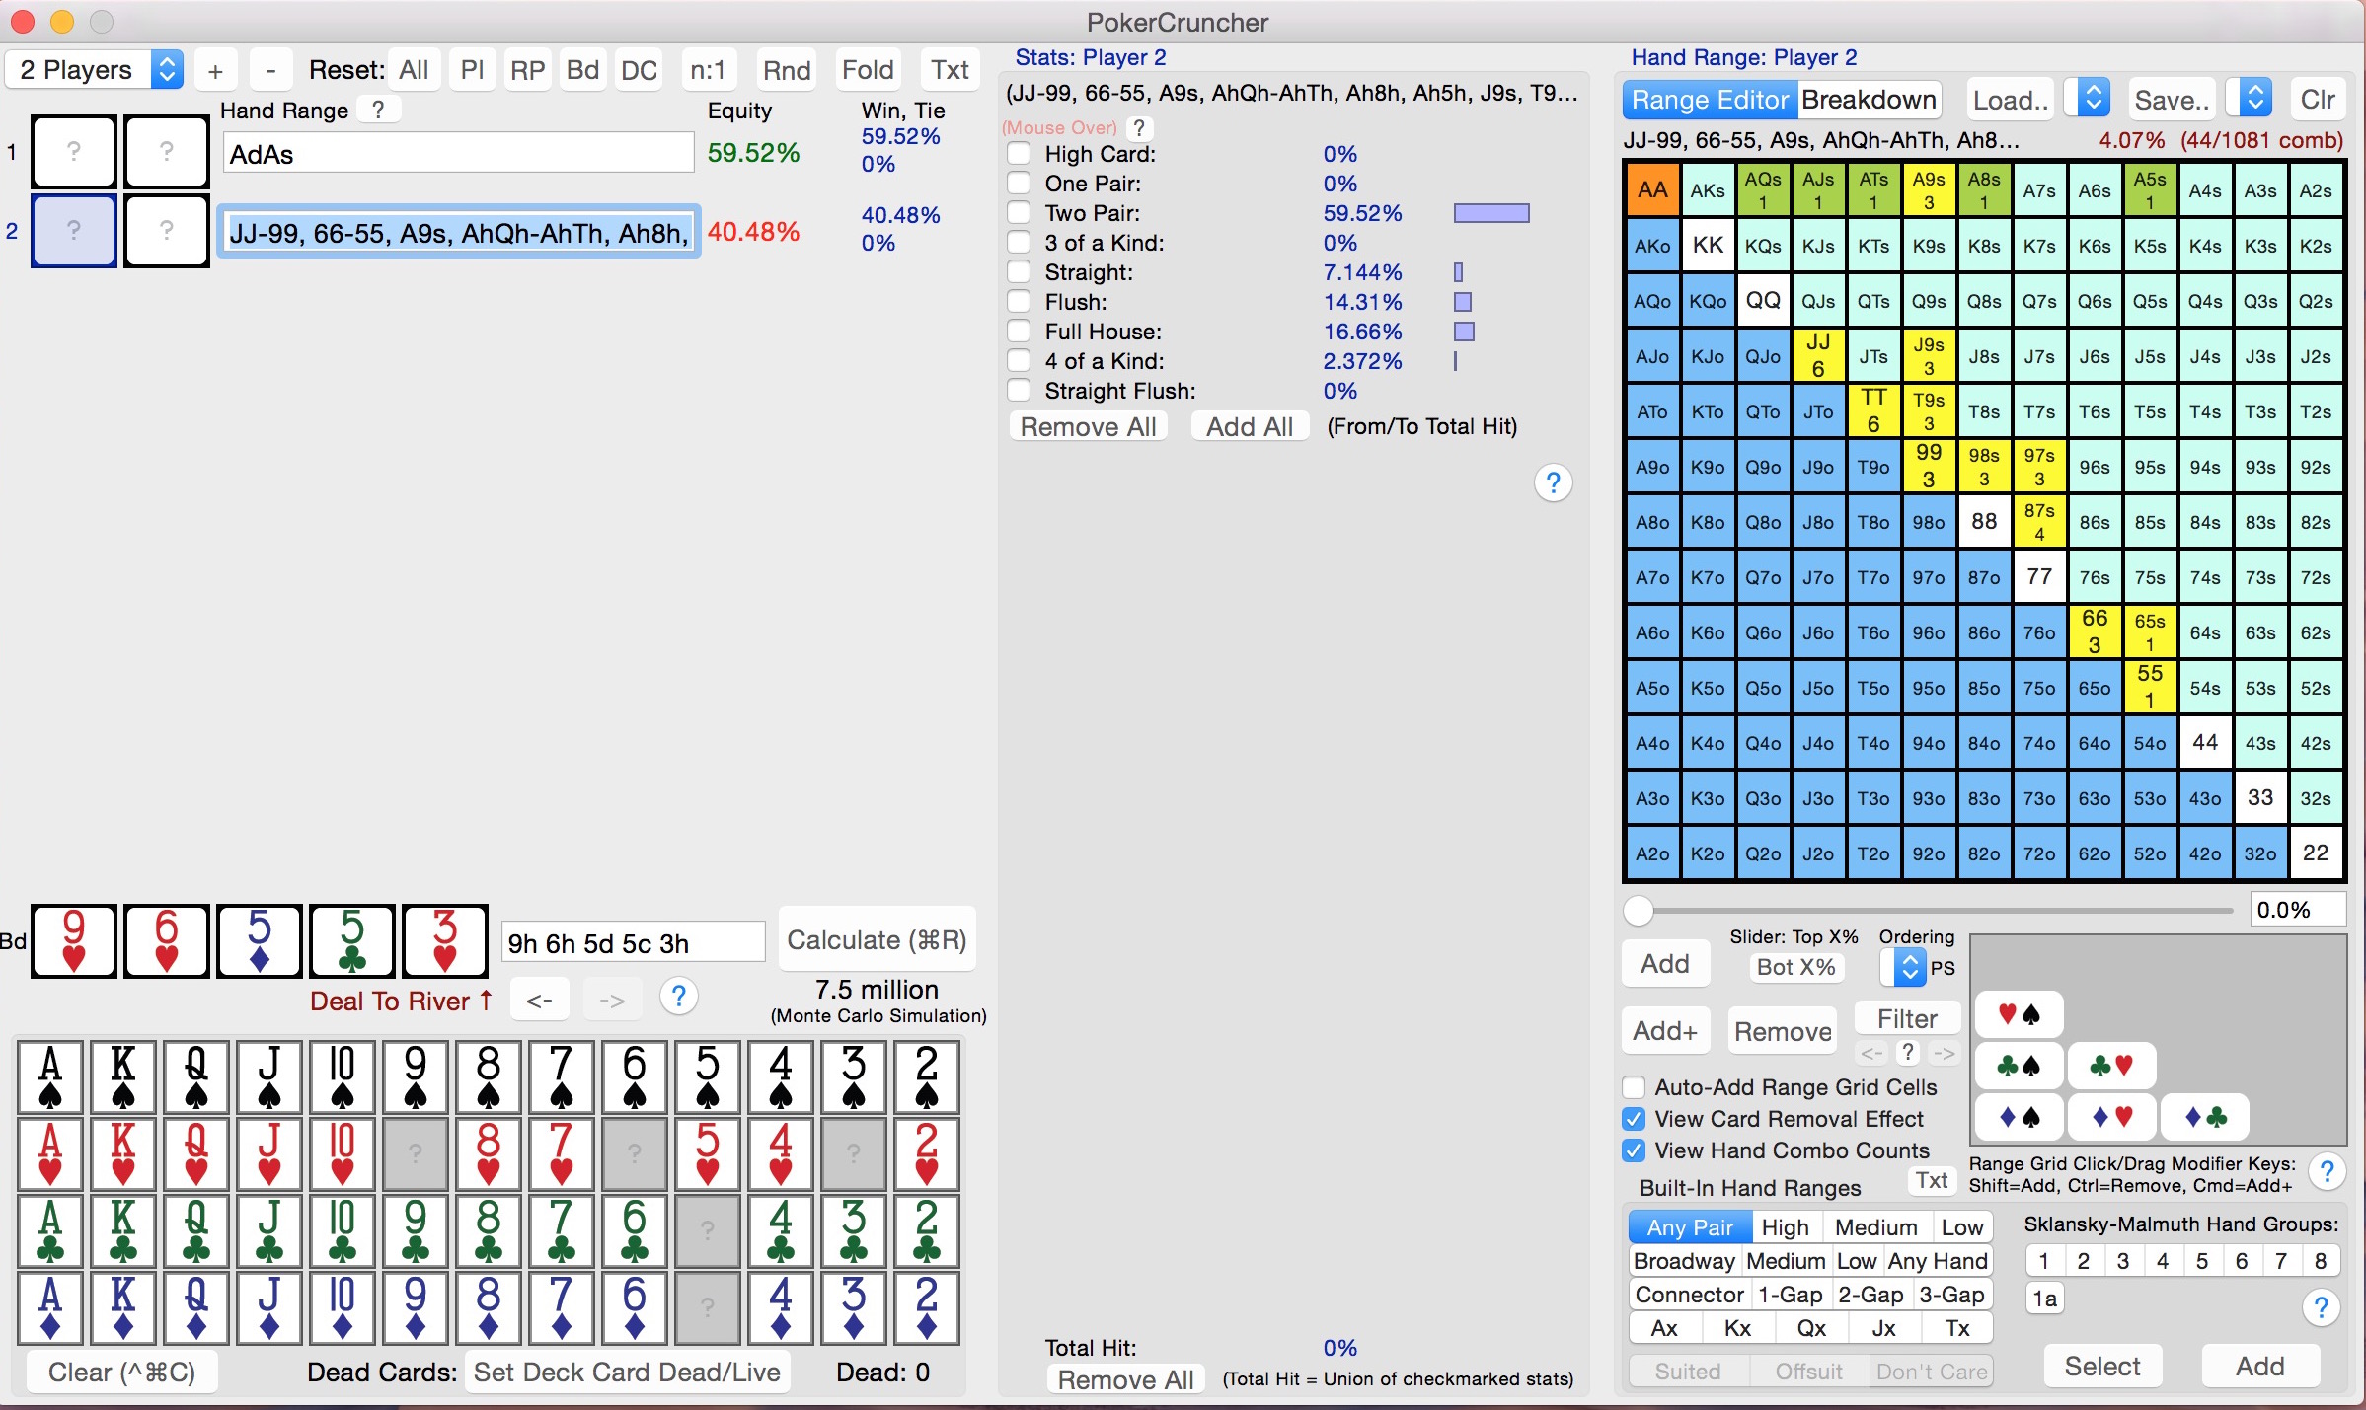2366x1410 pixels.
Task: Open help icon in Stats panel
Action: 1553,482
